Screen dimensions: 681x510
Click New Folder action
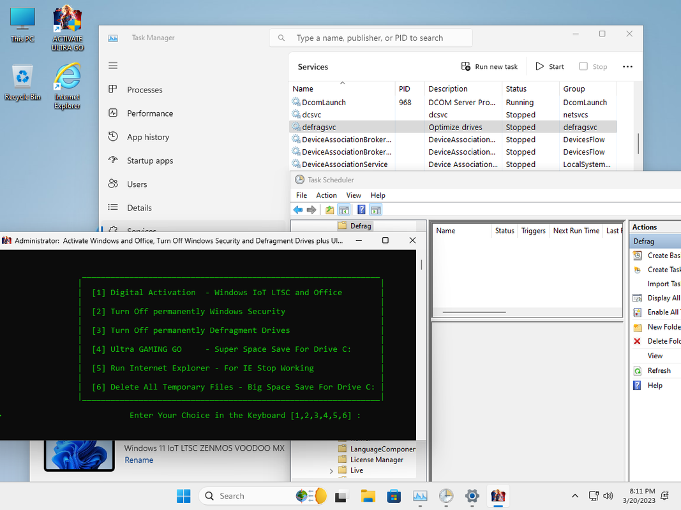coord(657,326)
